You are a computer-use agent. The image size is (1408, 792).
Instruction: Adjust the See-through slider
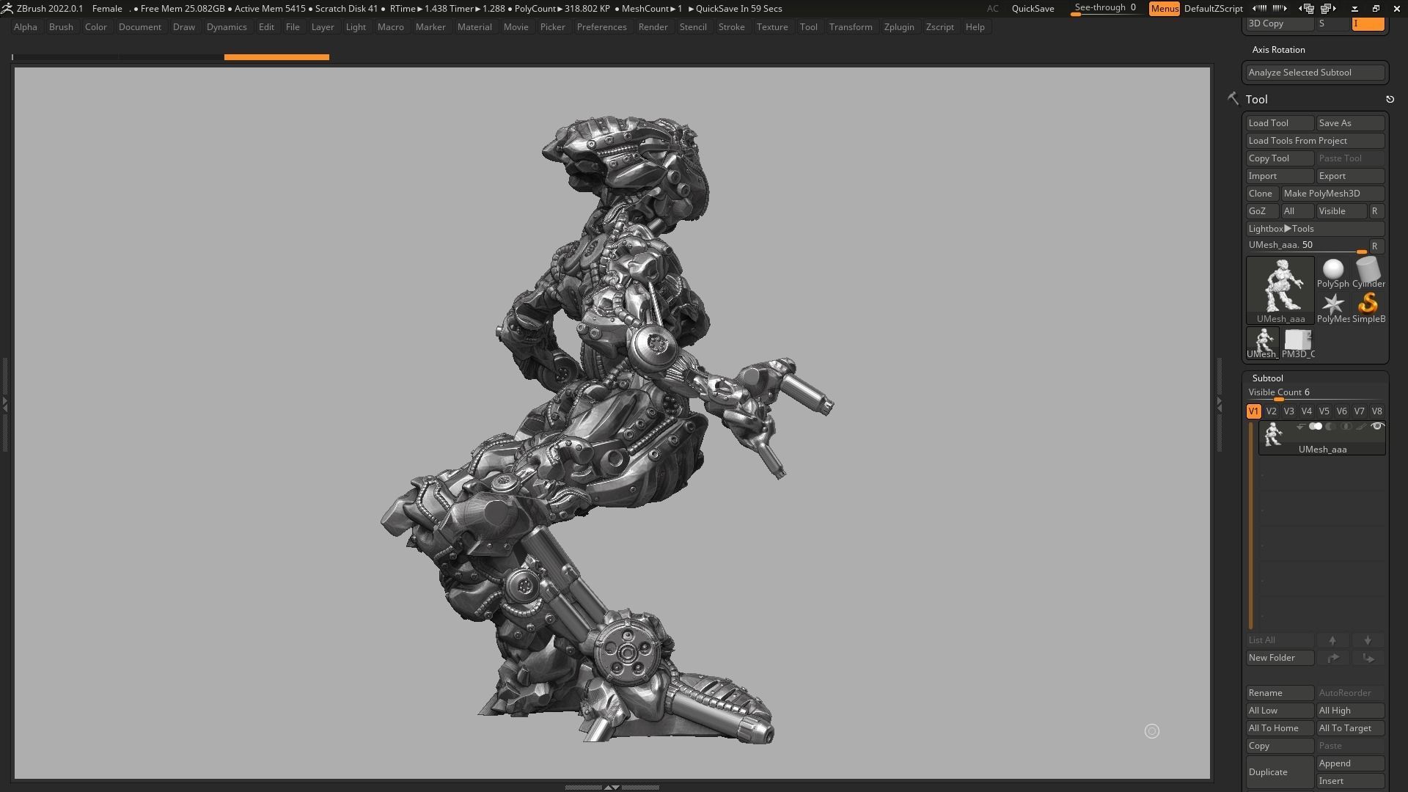(1104, 8)
